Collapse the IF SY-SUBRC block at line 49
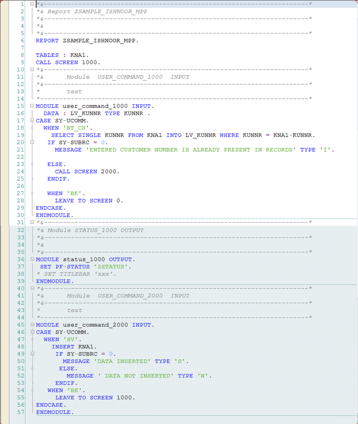The image size is (358, 424). pyautogui.click(x=32, y=354)
